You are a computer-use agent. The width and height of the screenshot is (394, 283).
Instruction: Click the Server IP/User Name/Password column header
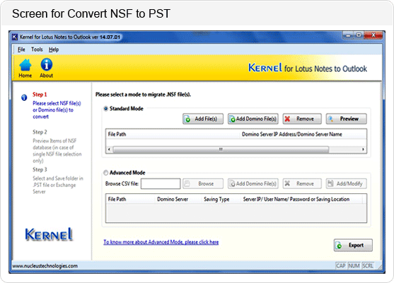(301, 199)
